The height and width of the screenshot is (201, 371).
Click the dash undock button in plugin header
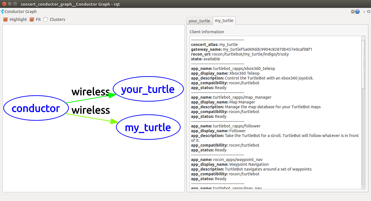click(364, 12)
